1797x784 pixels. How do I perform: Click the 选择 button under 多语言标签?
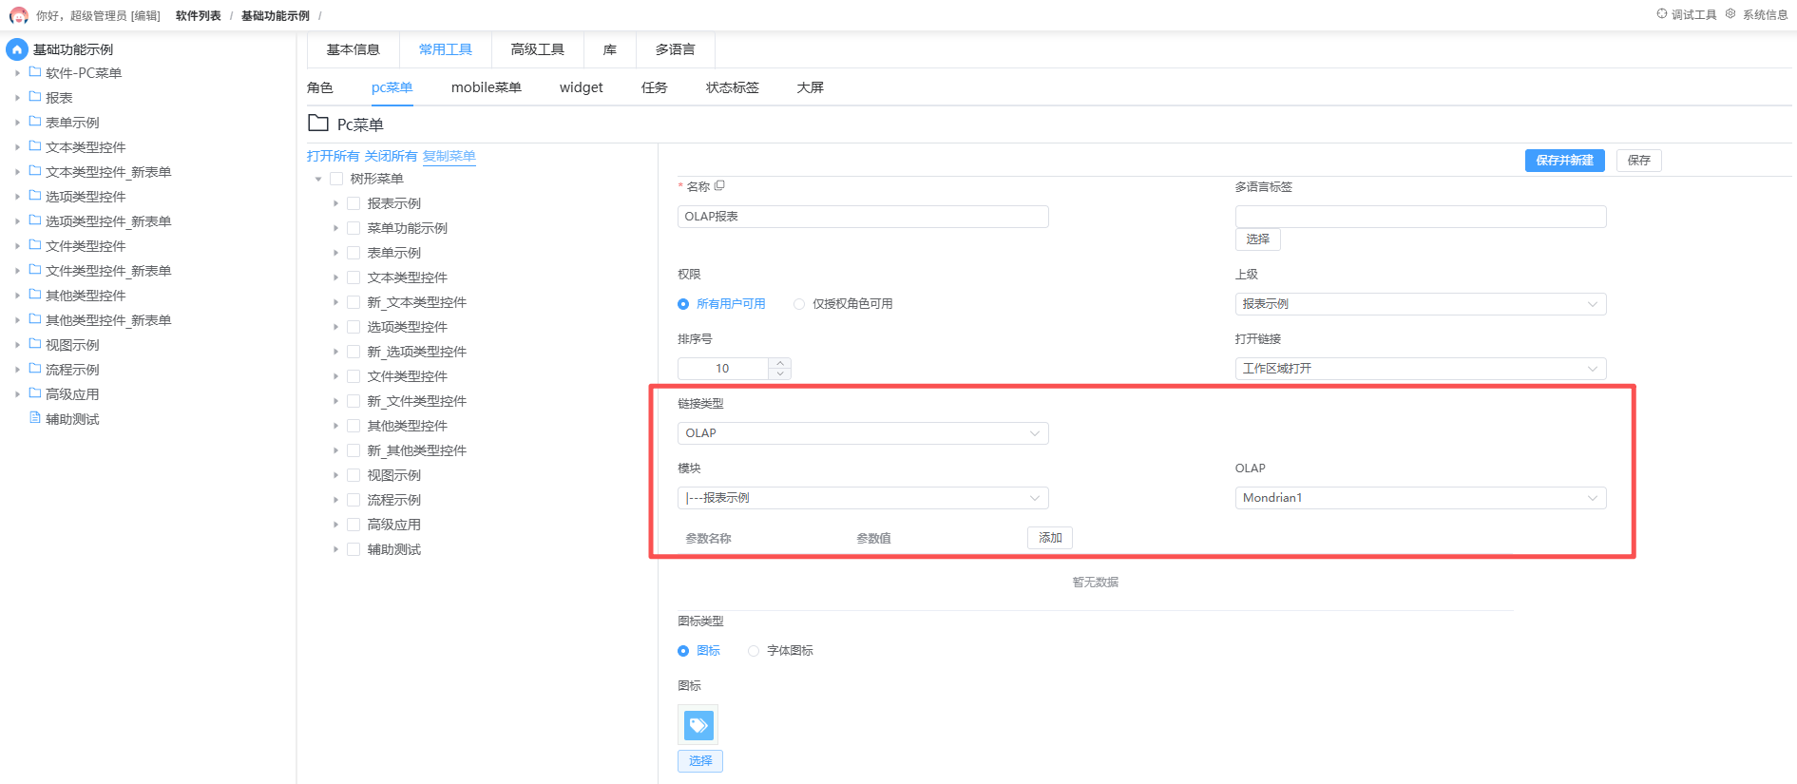click(1258, 239)
